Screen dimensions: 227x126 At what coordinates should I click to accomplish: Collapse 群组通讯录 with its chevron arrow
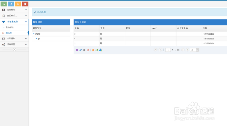pos(26,22)
